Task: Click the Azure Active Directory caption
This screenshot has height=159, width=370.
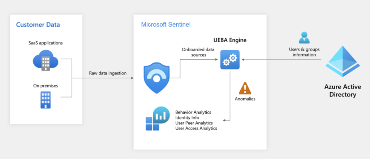Action: pyautogui.click(x=343, y=91)
